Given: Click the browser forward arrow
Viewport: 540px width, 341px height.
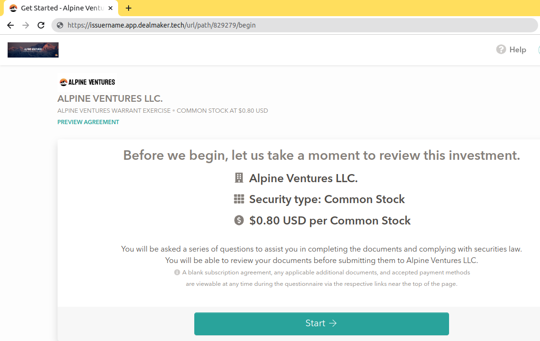Looking at the screenshot, I should click(x=25, y=25).
